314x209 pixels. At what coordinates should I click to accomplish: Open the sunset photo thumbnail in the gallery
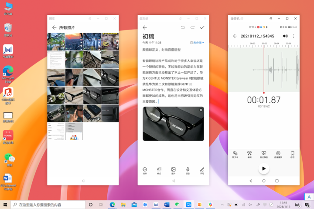coord(74,42)
